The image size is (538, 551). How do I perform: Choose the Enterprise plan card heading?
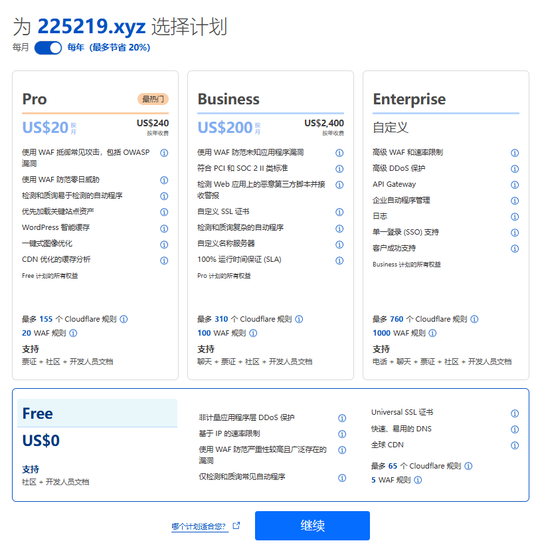[409, 99]
